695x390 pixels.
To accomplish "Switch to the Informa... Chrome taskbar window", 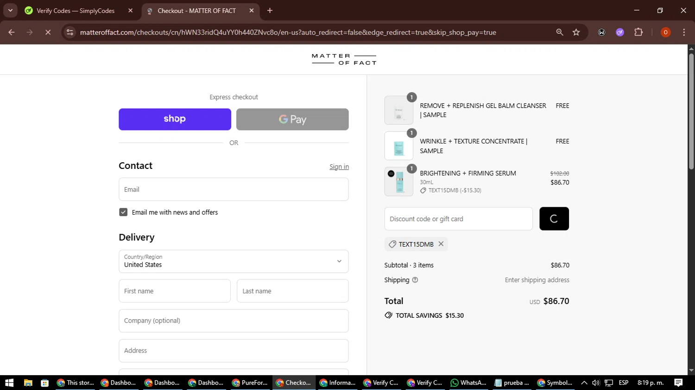I will [x=338, y=383].
